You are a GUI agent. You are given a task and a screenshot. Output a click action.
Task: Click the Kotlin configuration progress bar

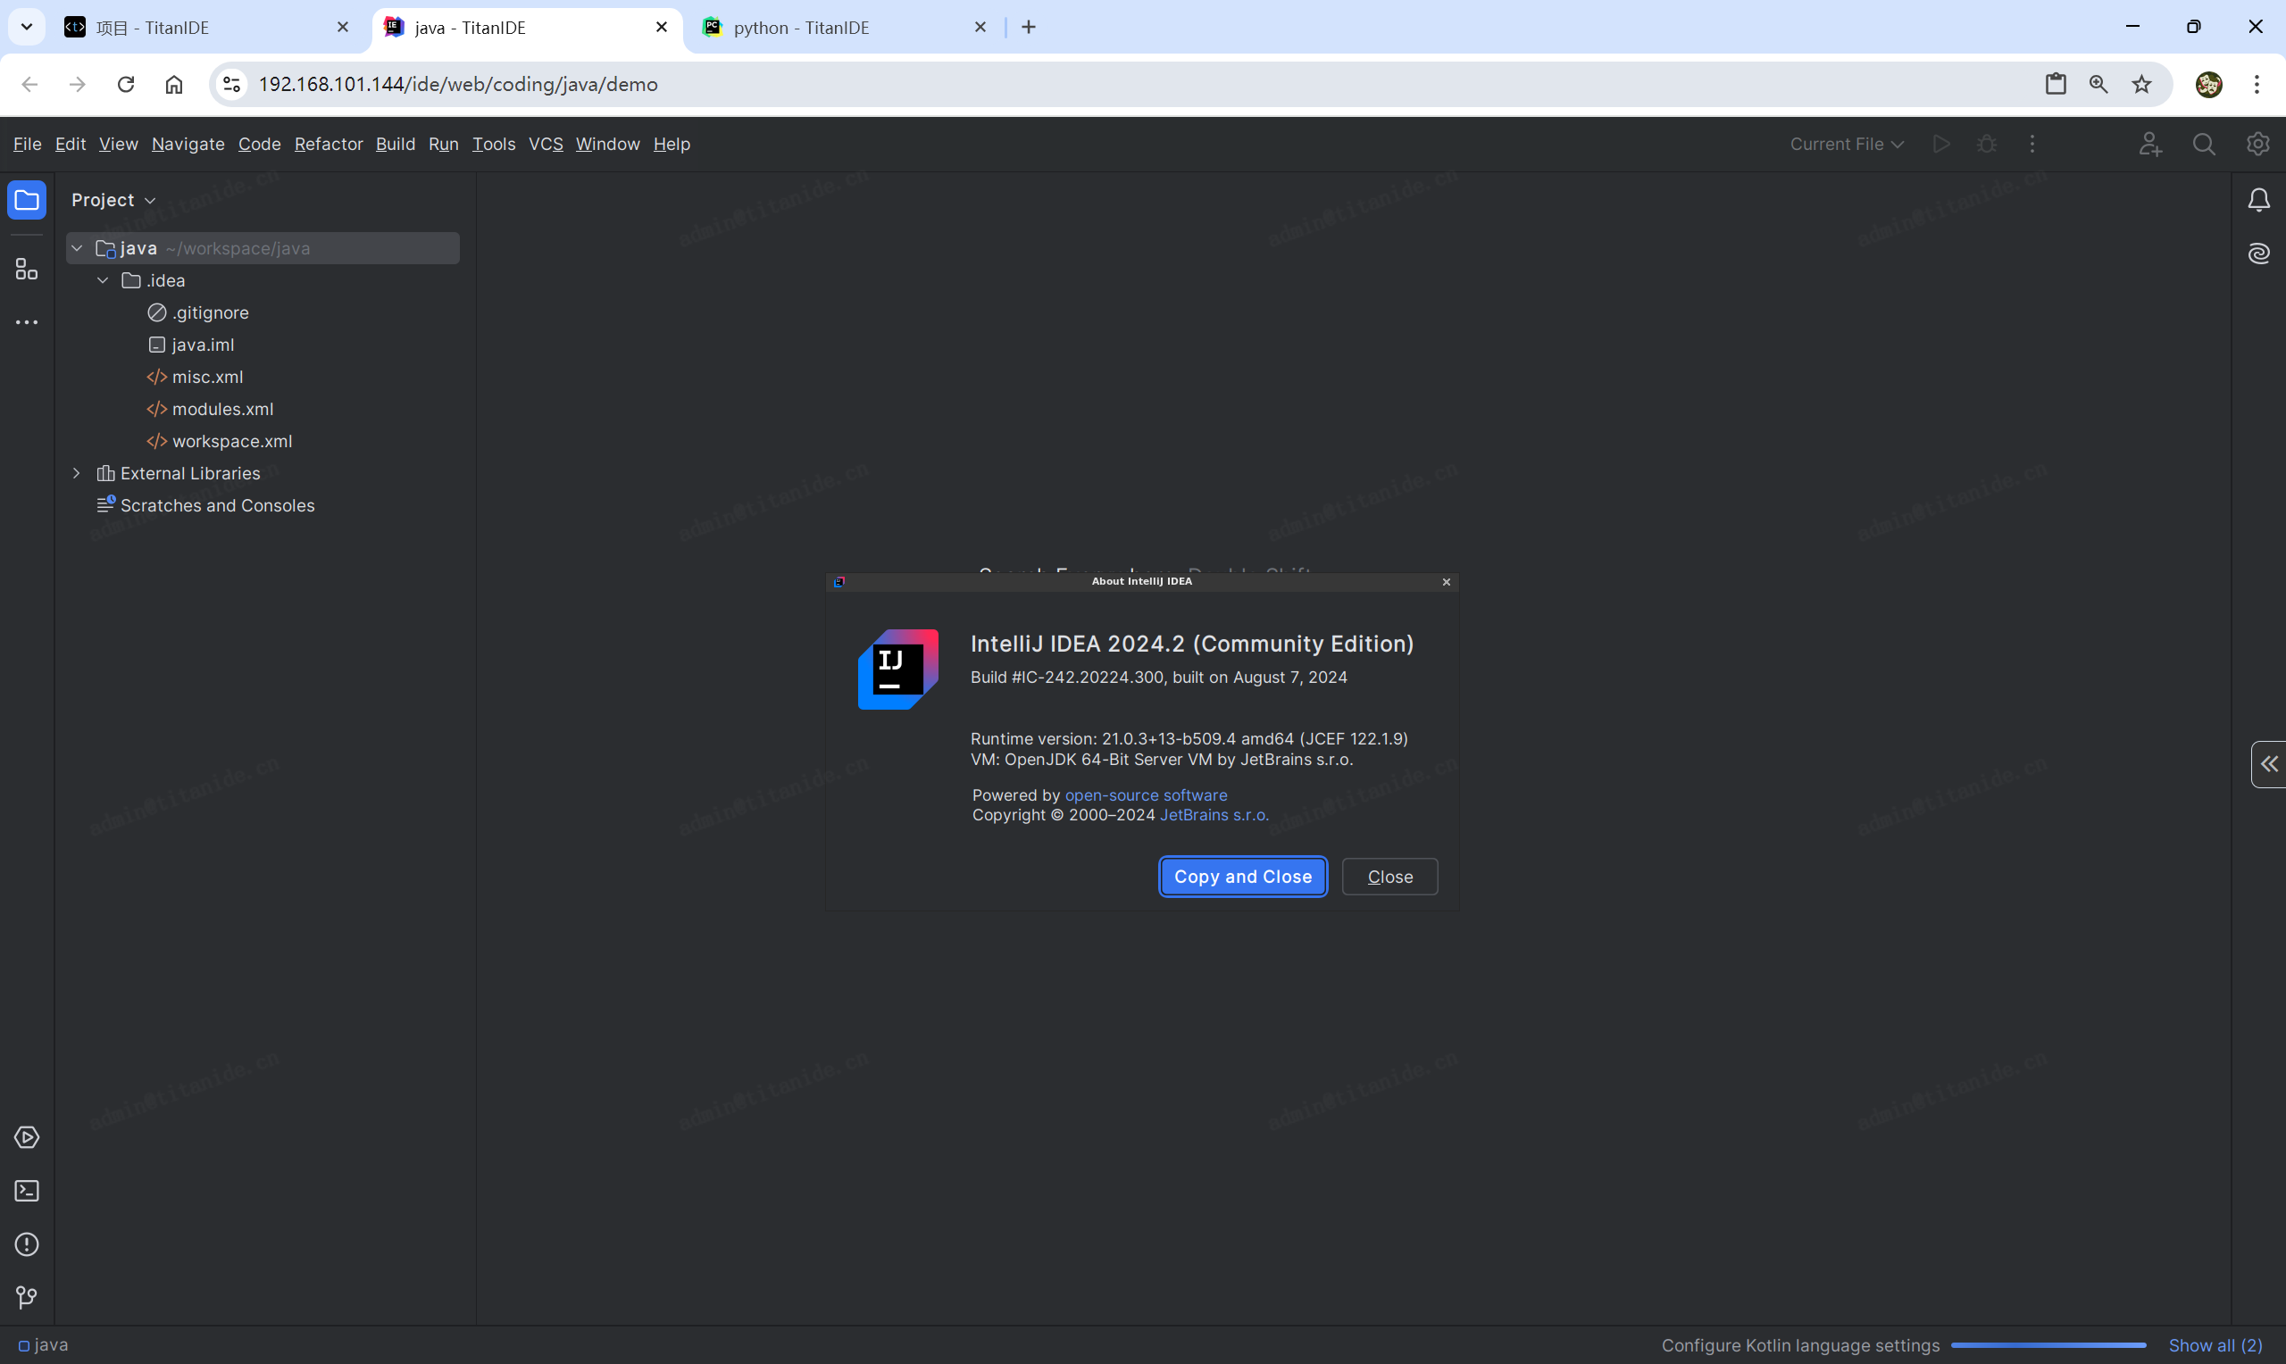(2048, 1344)
